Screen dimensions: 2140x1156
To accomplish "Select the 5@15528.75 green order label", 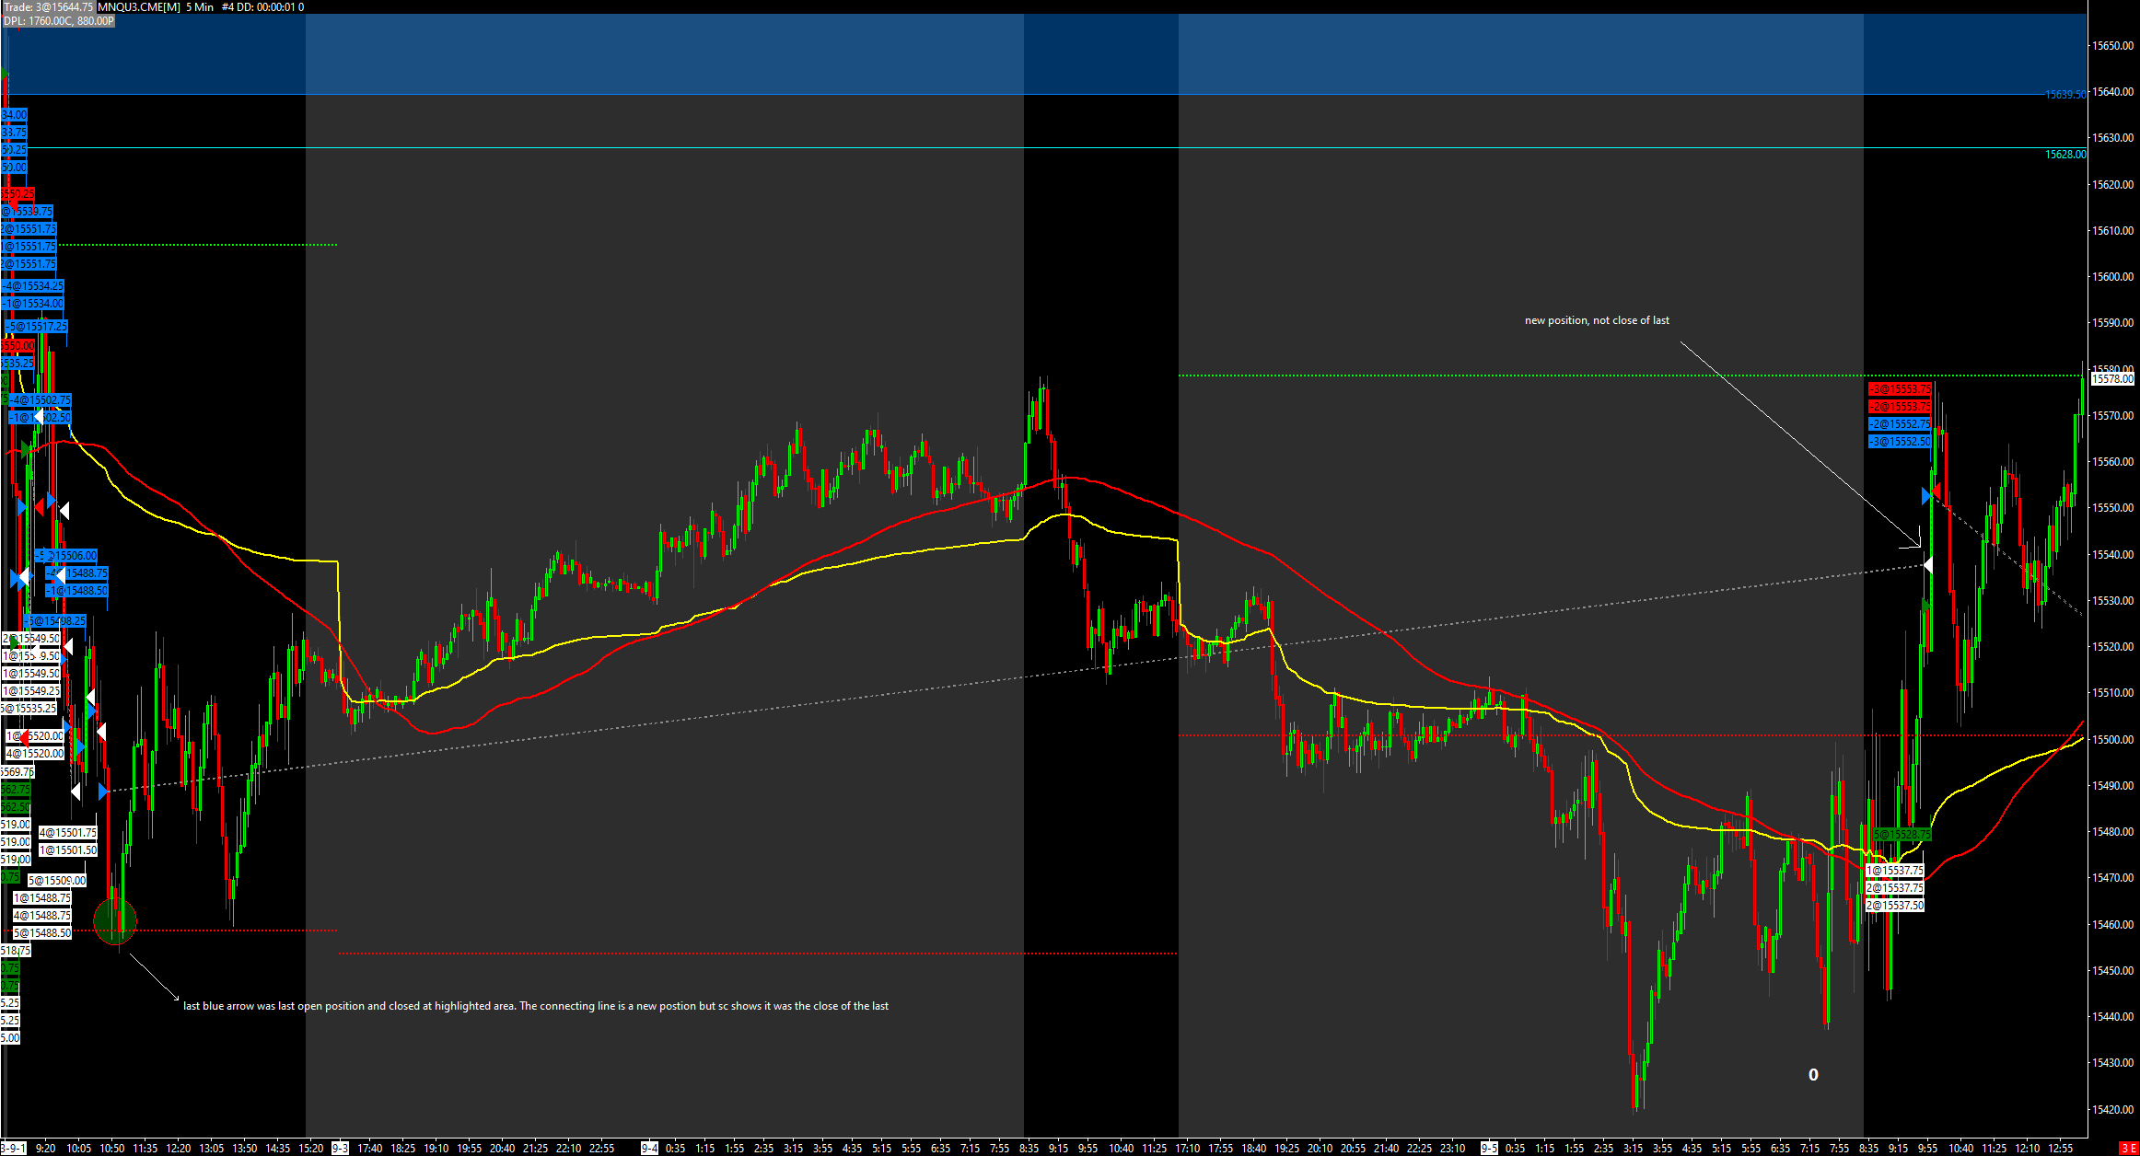I will (x=1902, y=835).
